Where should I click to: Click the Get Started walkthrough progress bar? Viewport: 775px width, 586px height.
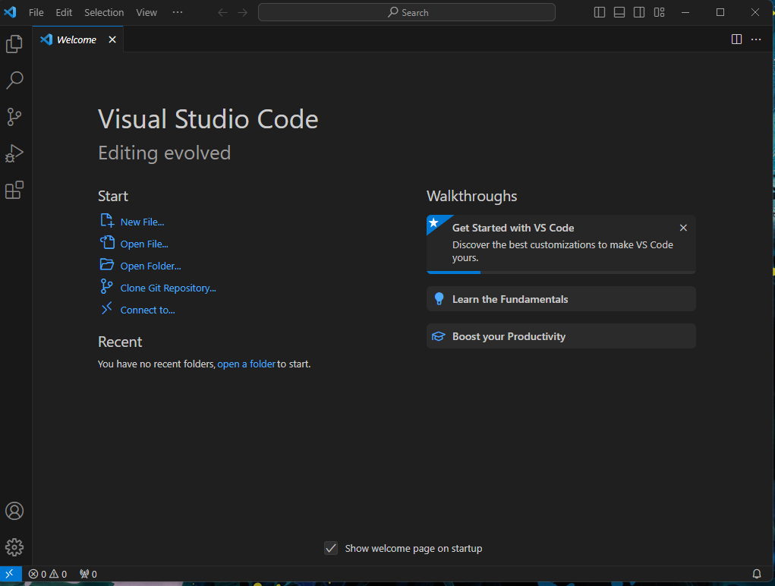561,273
